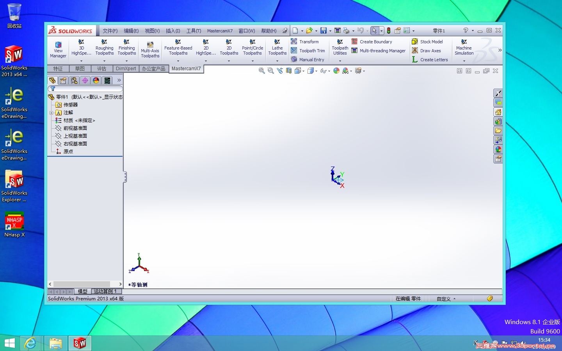
Task: Click the Open file folder icon
Action: [309, 30]
